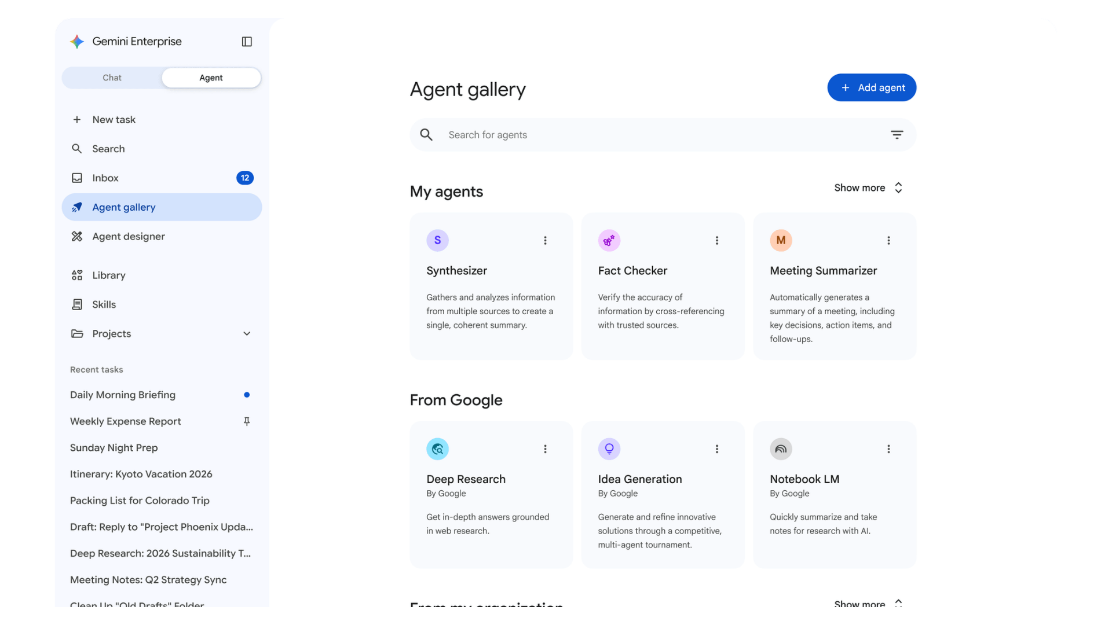
Task: Click the Add agent button
Action: click(x=872, y=87)
